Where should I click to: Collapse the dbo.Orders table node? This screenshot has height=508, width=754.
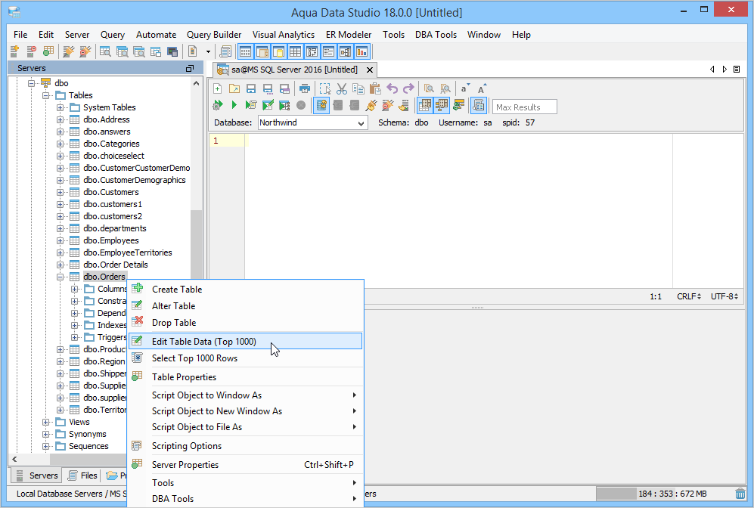[x=61, y=277]
